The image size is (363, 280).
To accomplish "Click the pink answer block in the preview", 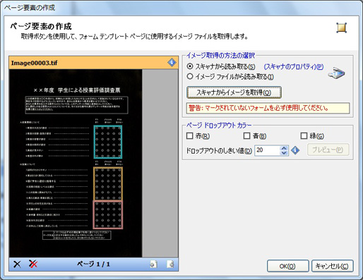I will (108, 214).
